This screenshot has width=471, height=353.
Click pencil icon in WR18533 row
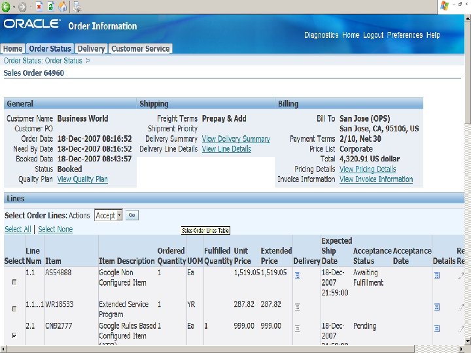[x=461, y=307]
